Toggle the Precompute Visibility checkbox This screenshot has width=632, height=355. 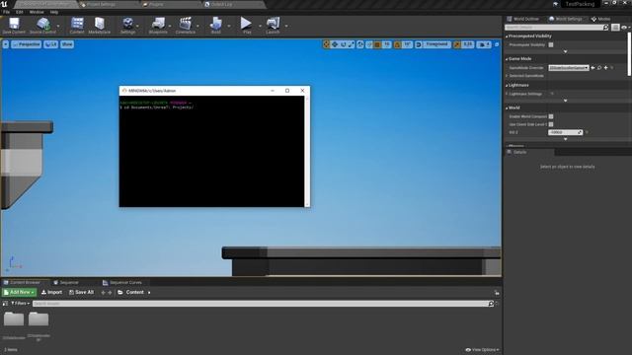(x=551, y=45)
